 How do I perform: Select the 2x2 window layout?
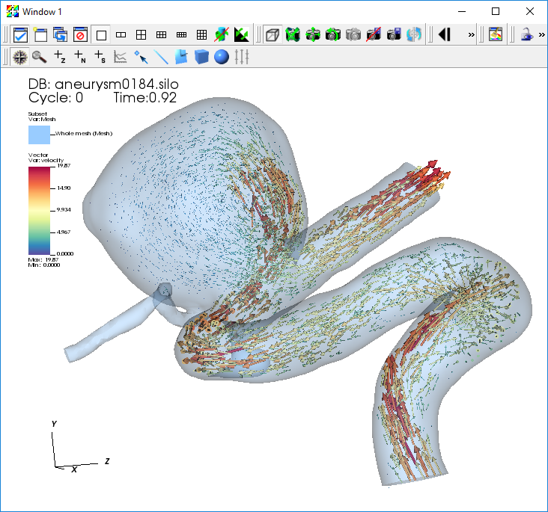(x=141, y=34)
